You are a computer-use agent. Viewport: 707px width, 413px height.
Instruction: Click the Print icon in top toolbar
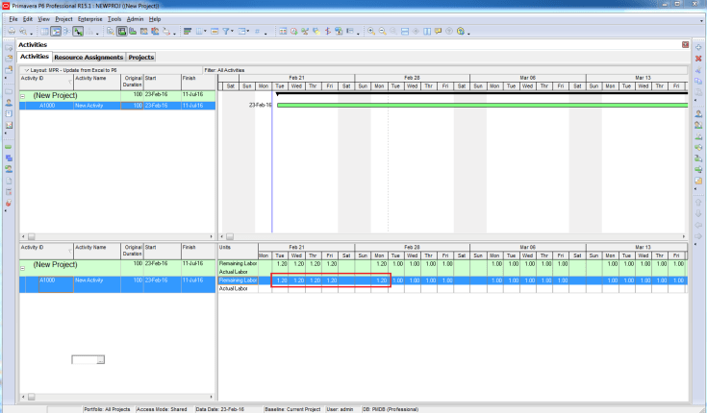point(10,32)
